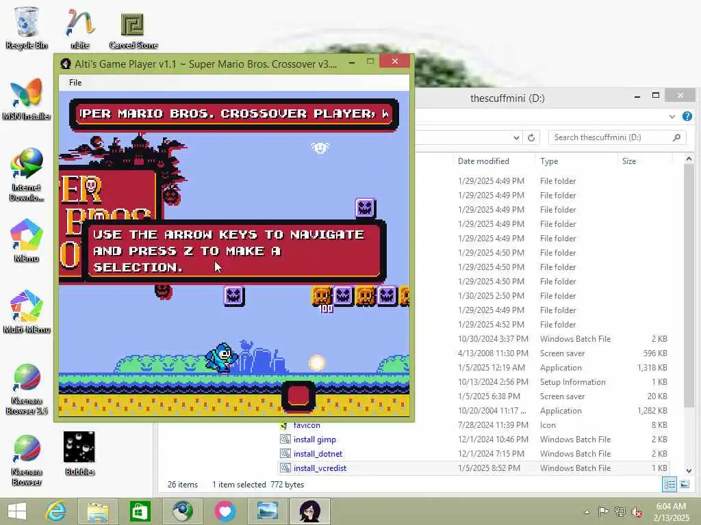Show hidden tray icons arrow

tap(587, 511)
